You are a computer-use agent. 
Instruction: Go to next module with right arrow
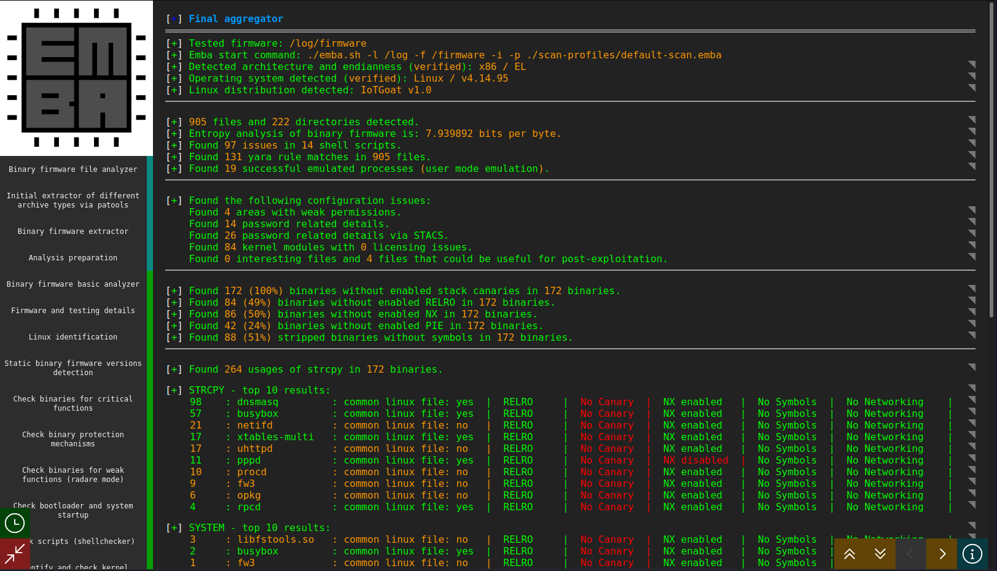[942, 554]
